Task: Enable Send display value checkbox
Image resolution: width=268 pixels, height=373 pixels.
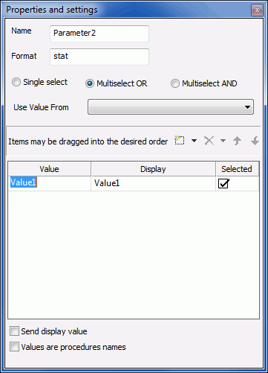Action: [x=14, y=331]
